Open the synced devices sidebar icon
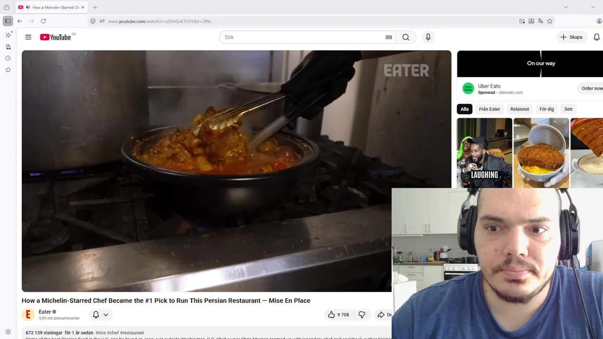 8,47
